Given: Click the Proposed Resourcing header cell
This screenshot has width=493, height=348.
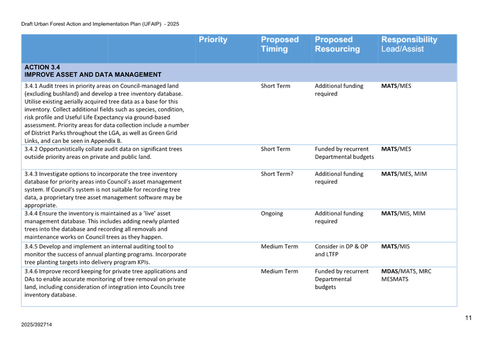Looking at the screenshot, I should [337, 44].
